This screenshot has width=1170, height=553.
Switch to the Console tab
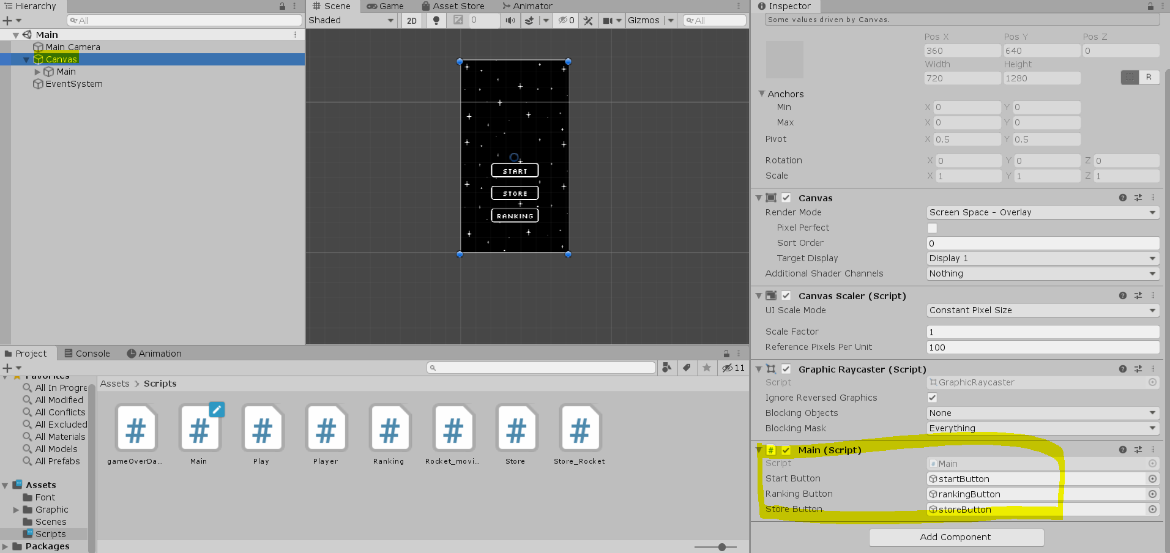(x=87, y=354)
